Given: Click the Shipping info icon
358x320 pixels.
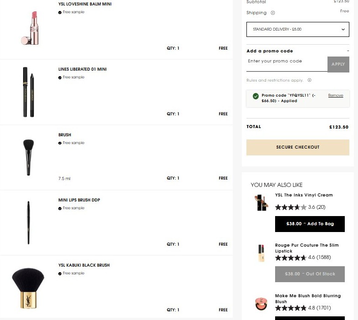Looking at the screenshot, I should (x=273, y=13).
